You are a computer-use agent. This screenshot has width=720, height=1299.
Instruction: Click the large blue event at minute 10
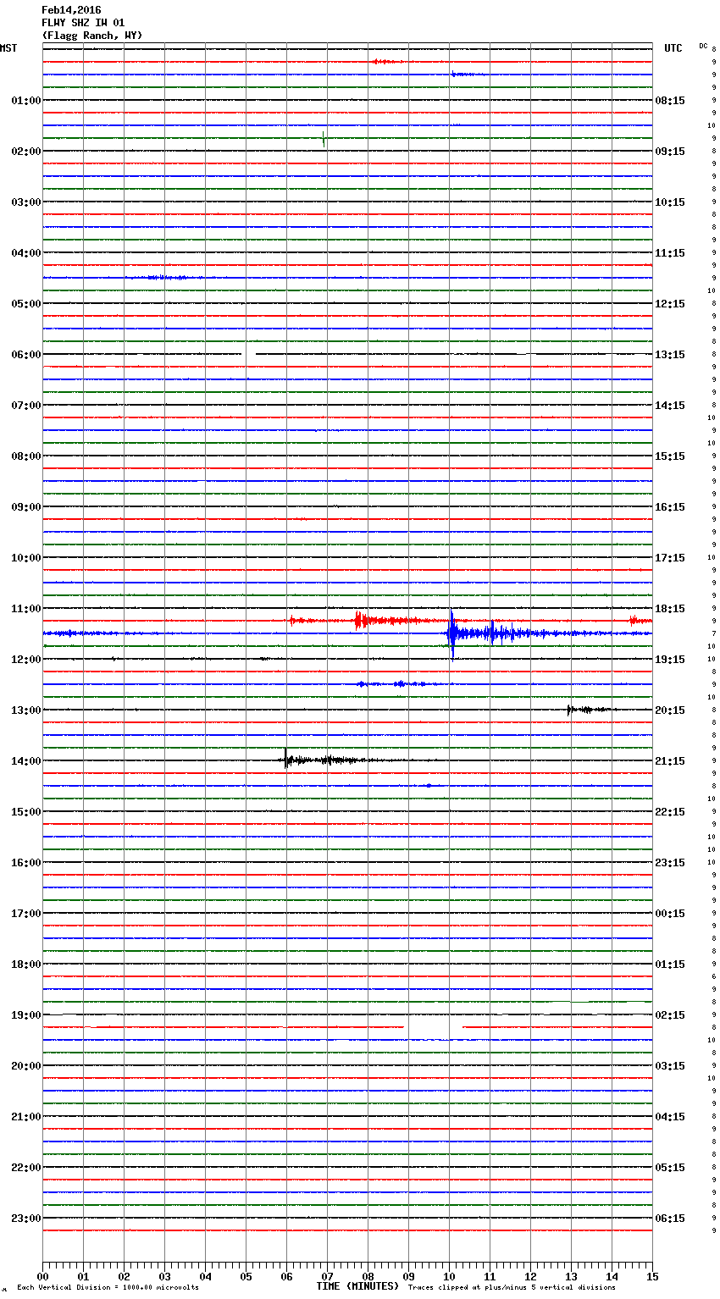453,633
